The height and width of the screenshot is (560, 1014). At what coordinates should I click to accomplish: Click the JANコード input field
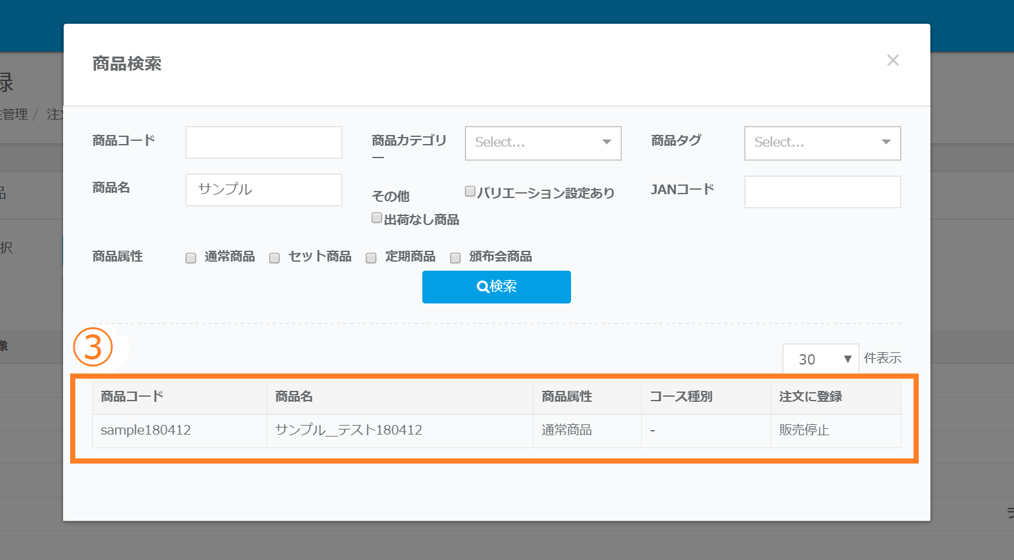(822, 192)
